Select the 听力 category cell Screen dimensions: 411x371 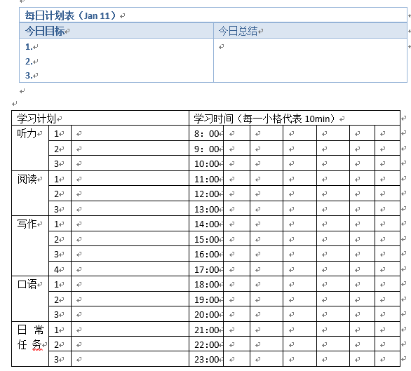tap(30, 148)
